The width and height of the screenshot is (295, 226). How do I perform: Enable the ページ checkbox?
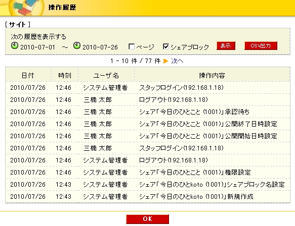132,46
